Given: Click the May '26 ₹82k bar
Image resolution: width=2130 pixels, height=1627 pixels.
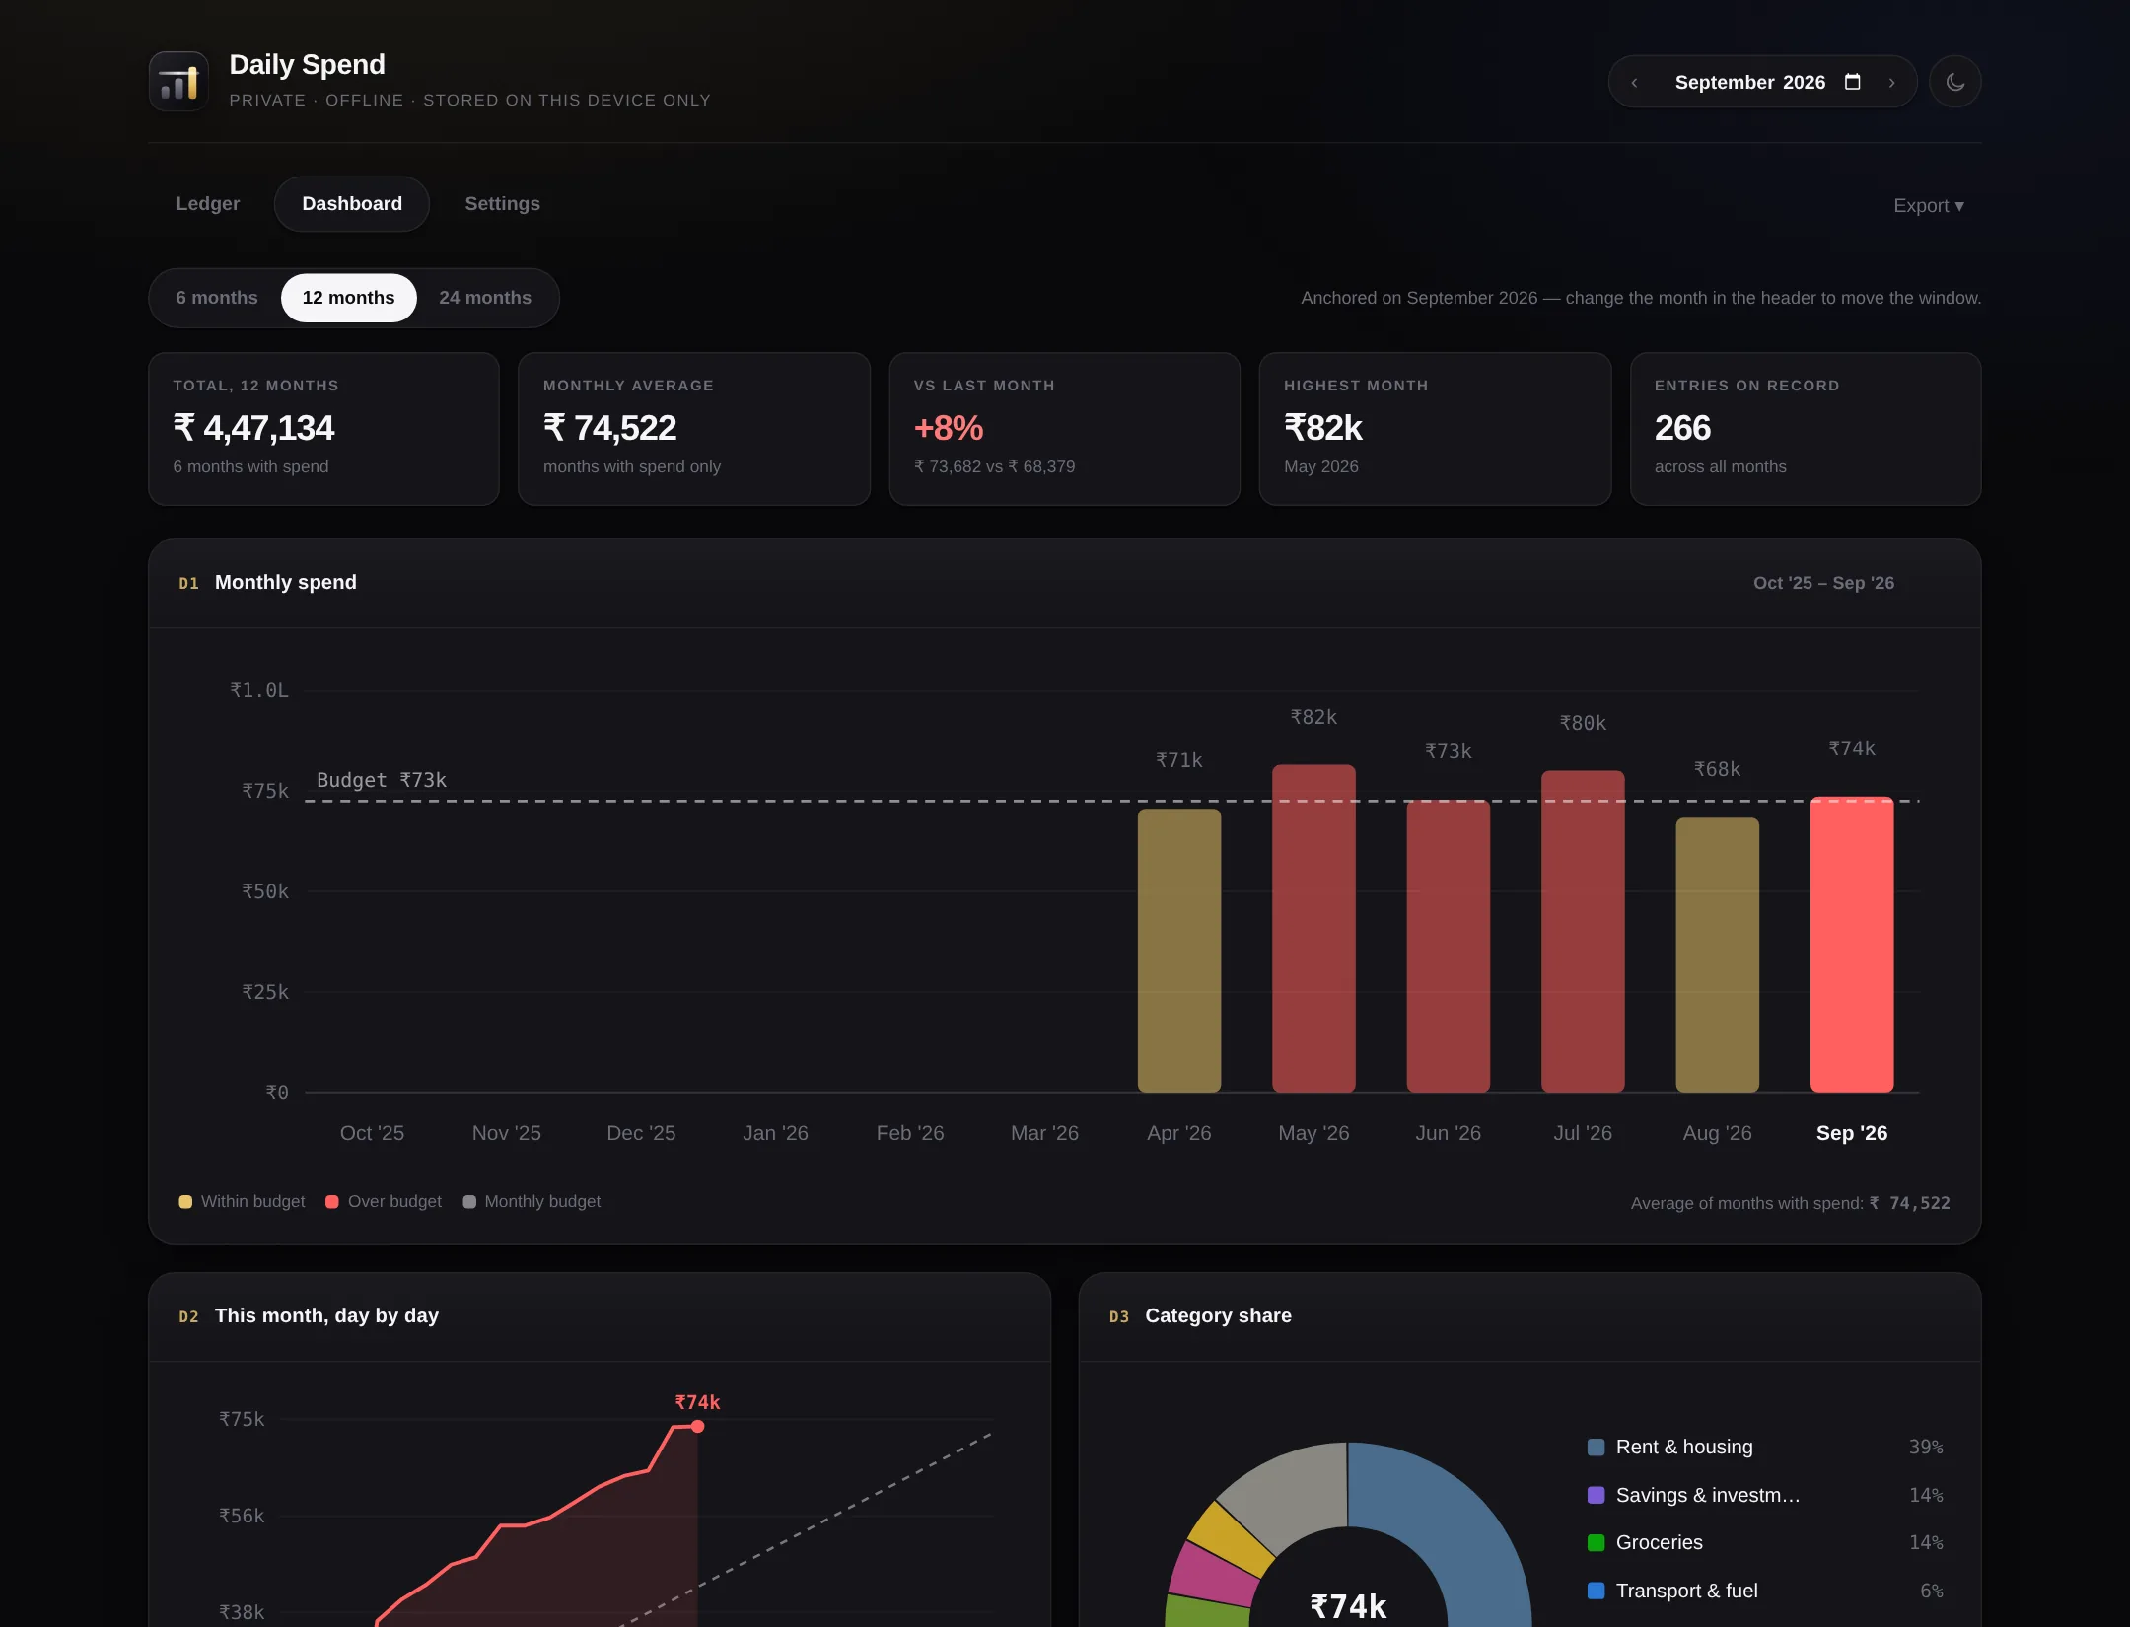Looking at the screenshot, I should point(1313,928).
